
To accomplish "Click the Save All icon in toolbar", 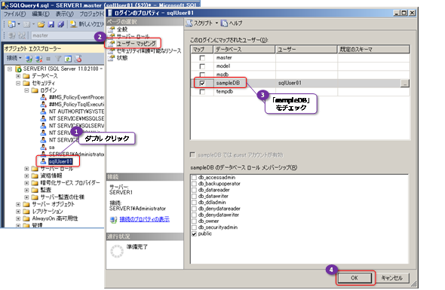I will coord(61,24).
